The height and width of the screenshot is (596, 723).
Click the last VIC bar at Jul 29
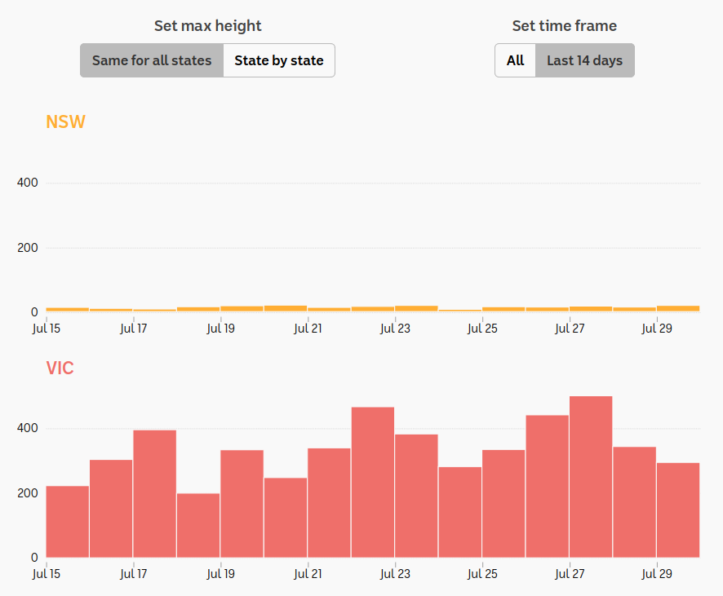[x=678, y=510]
